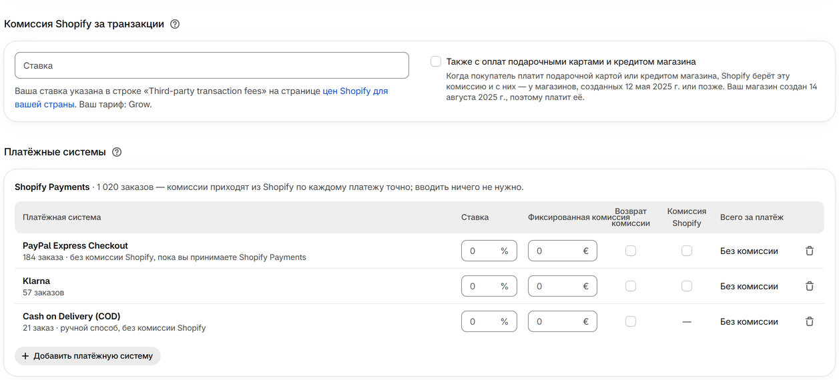Screen dimensions: 839x380
Task: Click Всего за платёж column header
Action: (752, 217)
